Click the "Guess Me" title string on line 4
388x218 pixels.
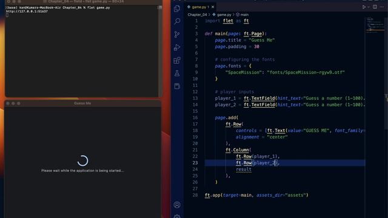pos(261,40)
